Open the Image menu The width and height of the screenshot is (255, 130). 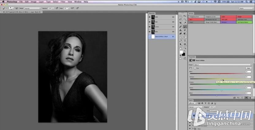tap(33, 2)
